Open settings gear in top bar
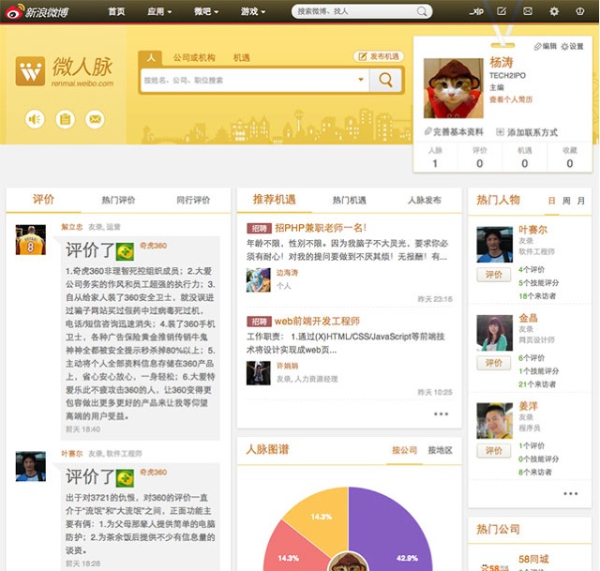 (554, 11)
